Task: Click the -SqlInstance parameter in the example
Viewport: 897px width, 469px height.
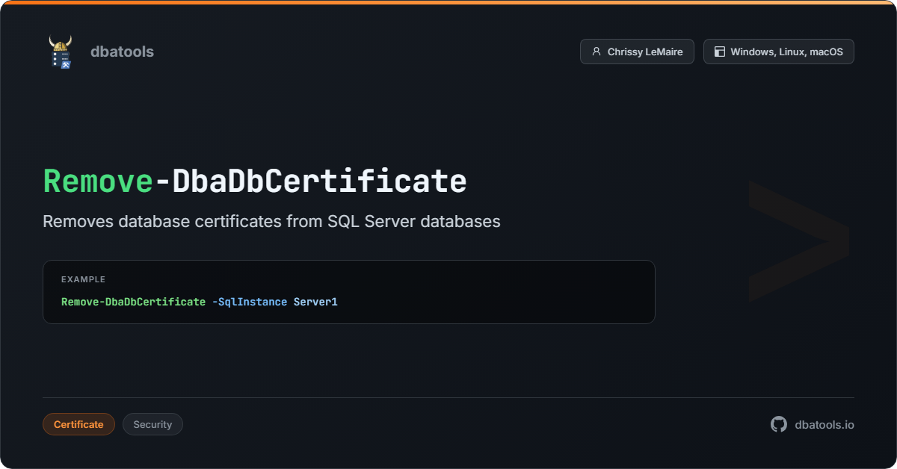Action: pos(250,302)
